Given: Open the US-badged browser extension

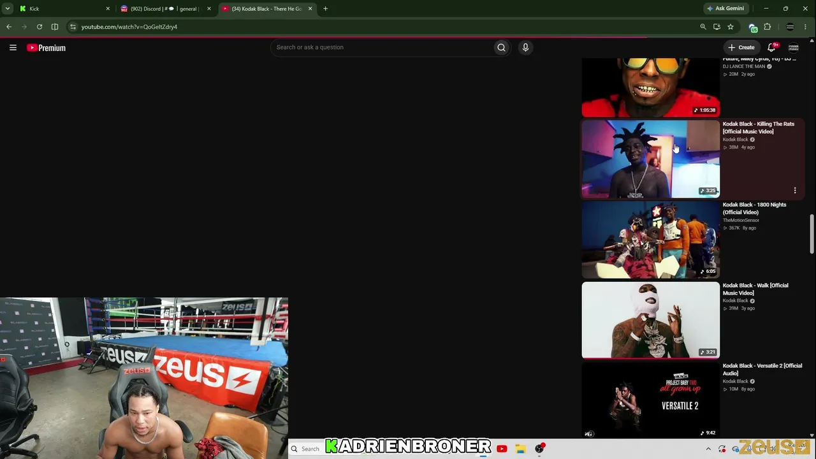Looking at the screenshot, I should point(753,27).
